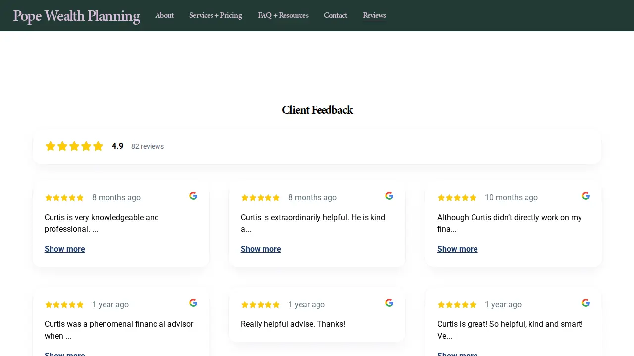Click stars on 10 months ago review
The height and width of the screenshot is (356, 634).
[x=457, y=198]
